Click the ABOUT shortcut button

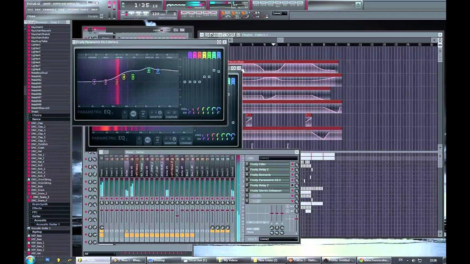[x=300, y=4]
